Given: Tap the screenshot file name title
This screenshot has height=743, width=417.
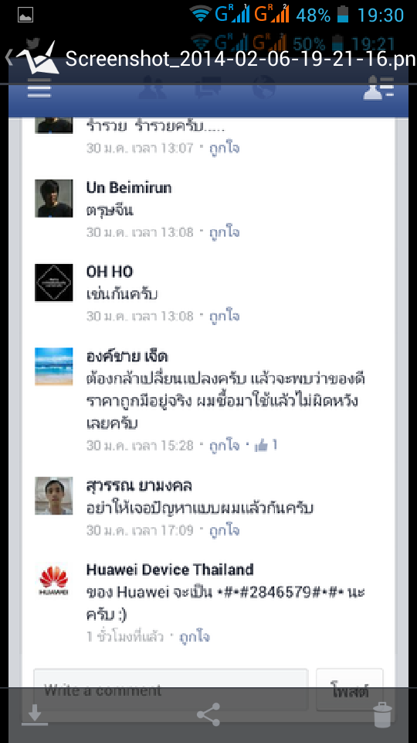Looking at the screenshot, I should click(x=241, y=59).
